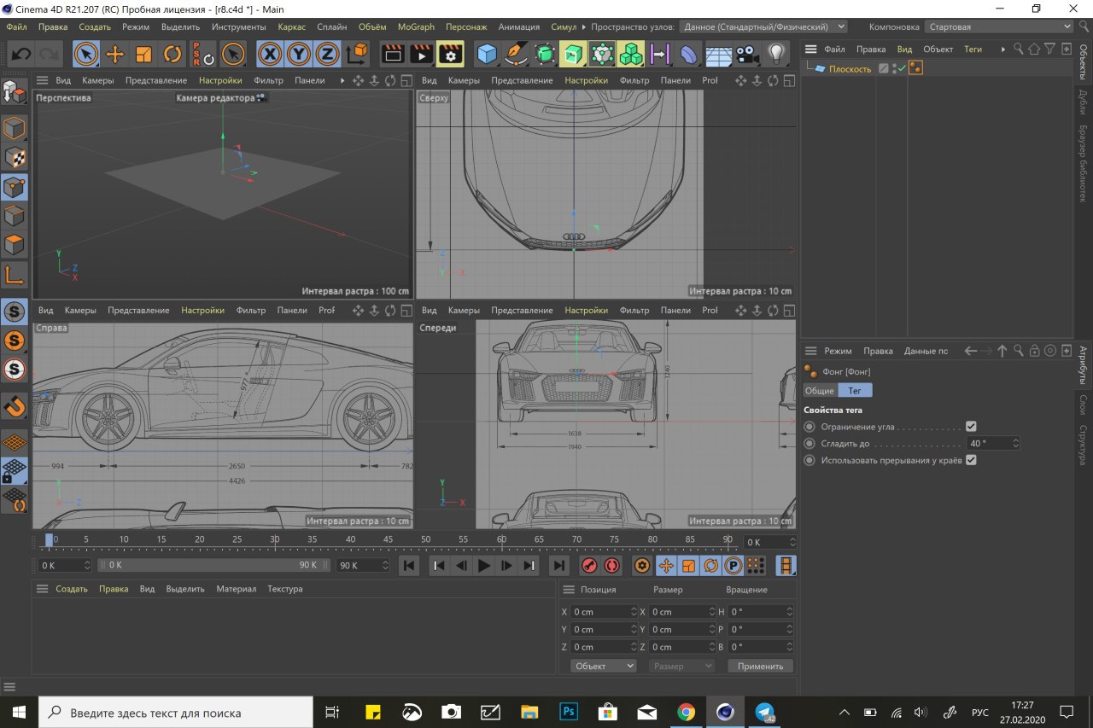This screenshot has width=1093, height=728.
Task: Uncheck Использовать прерывания у краёв checkbox
Action: tap(971, 461)
